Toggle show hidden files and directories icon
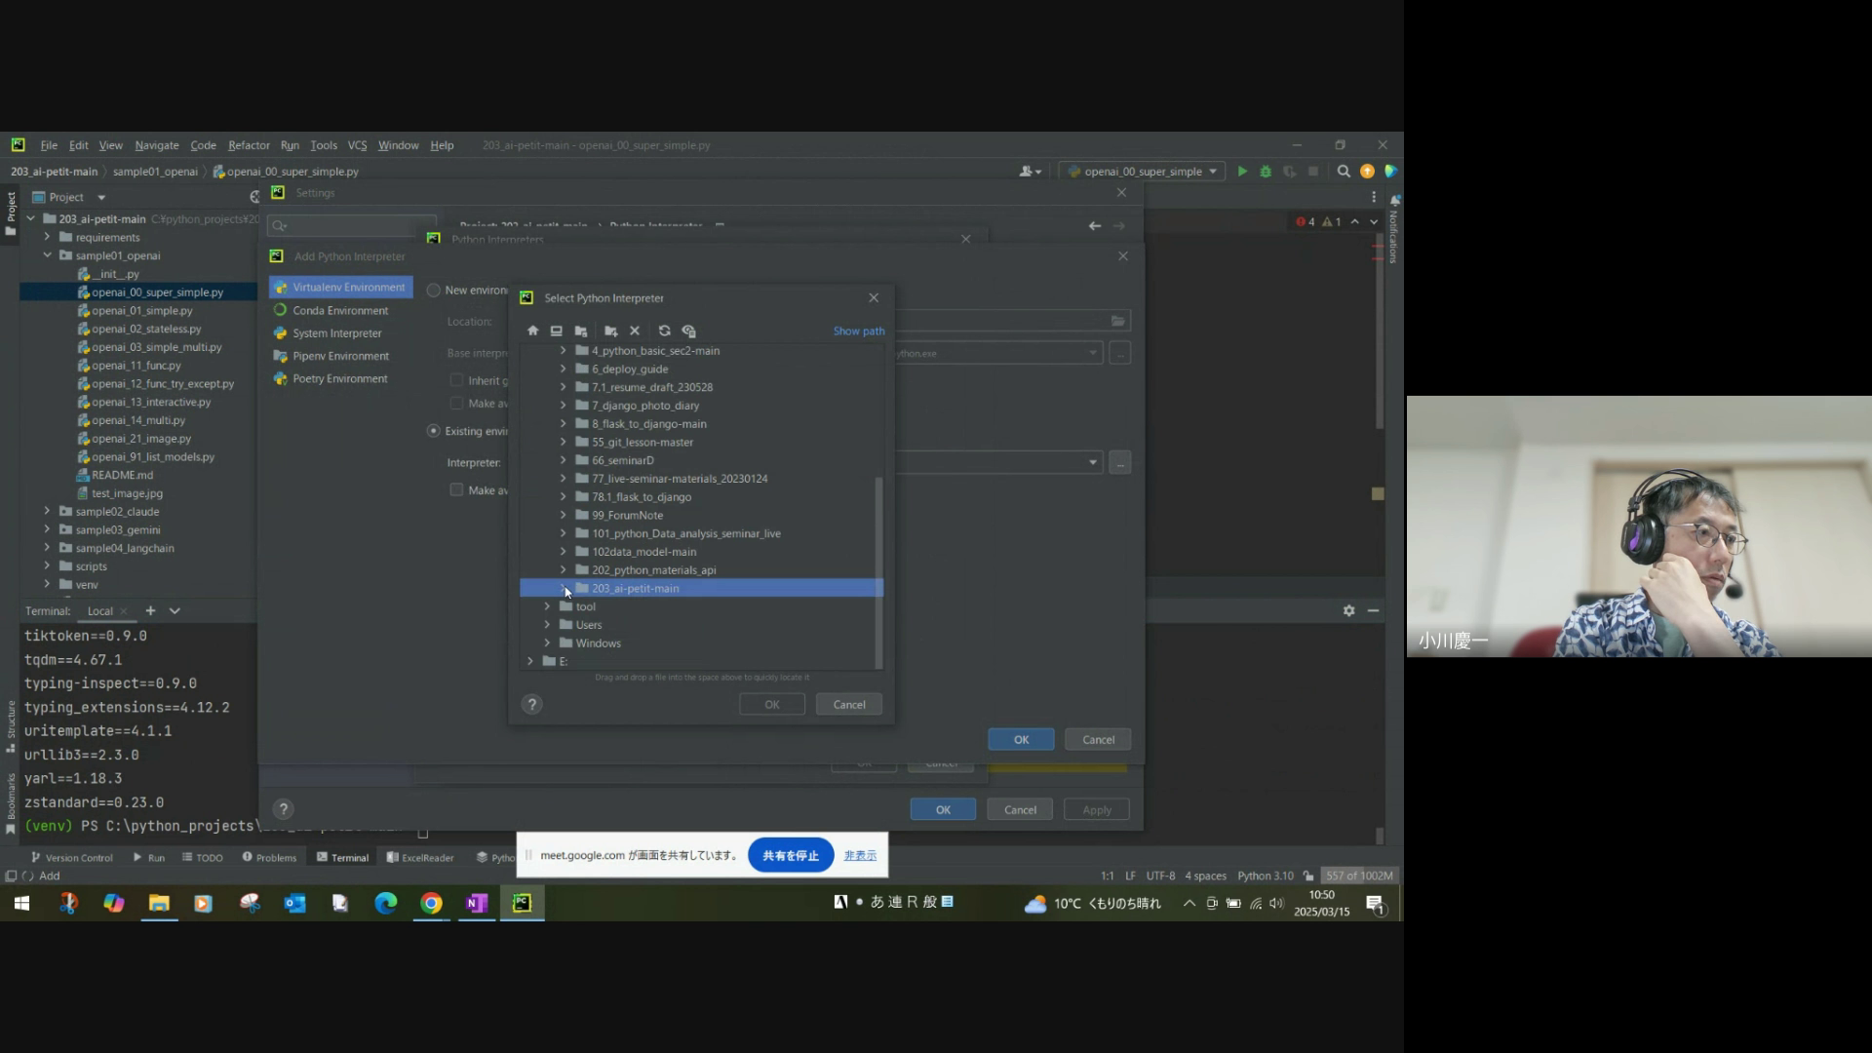This screenshot has width=1872, height=1053. [x=688, y=331]
